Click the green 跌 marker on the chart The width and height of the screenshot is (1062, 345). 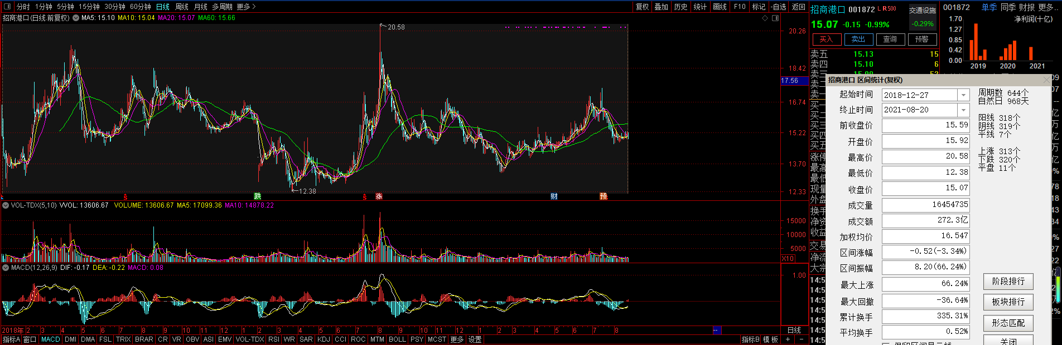tap(257, 196)
